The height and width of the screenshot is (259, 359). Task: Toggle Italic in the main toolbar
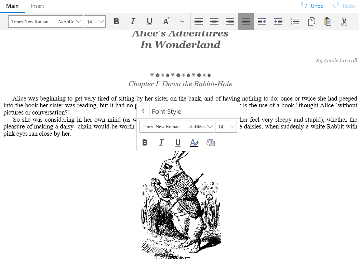point(133,21)
